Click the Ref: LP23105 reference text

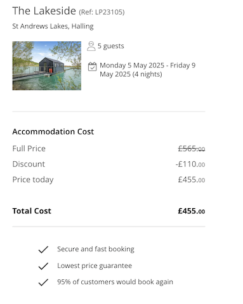coord(102,12)
